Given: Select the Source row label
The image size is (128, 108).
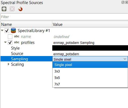Looking at the screenshot, I should [17, 54].
